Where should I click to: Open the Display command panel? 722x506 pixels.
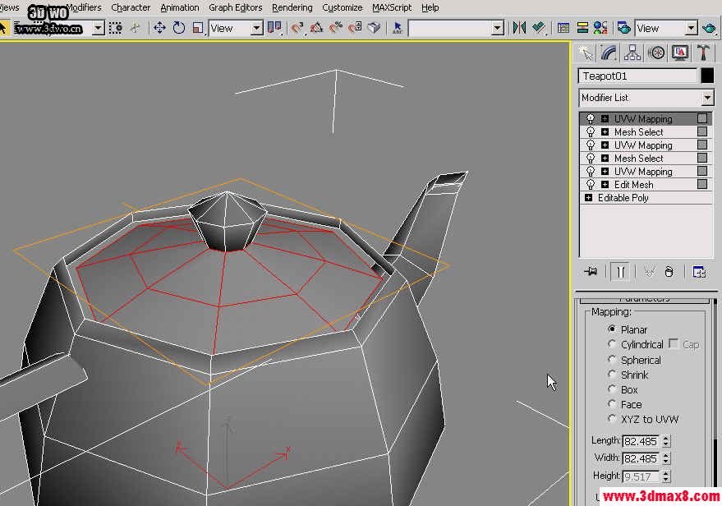click(x=680, y=53)
